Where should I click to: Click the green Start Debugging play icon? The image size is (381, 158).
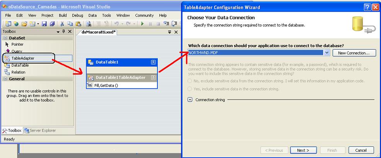tap(142, 24)
